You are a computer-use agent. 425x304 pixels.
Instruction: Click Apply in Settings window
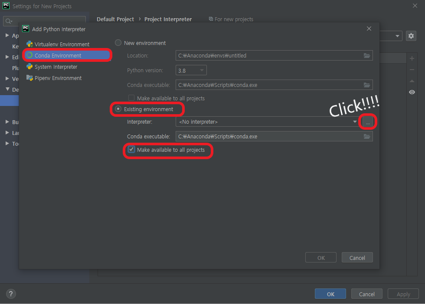pos(403,294)
